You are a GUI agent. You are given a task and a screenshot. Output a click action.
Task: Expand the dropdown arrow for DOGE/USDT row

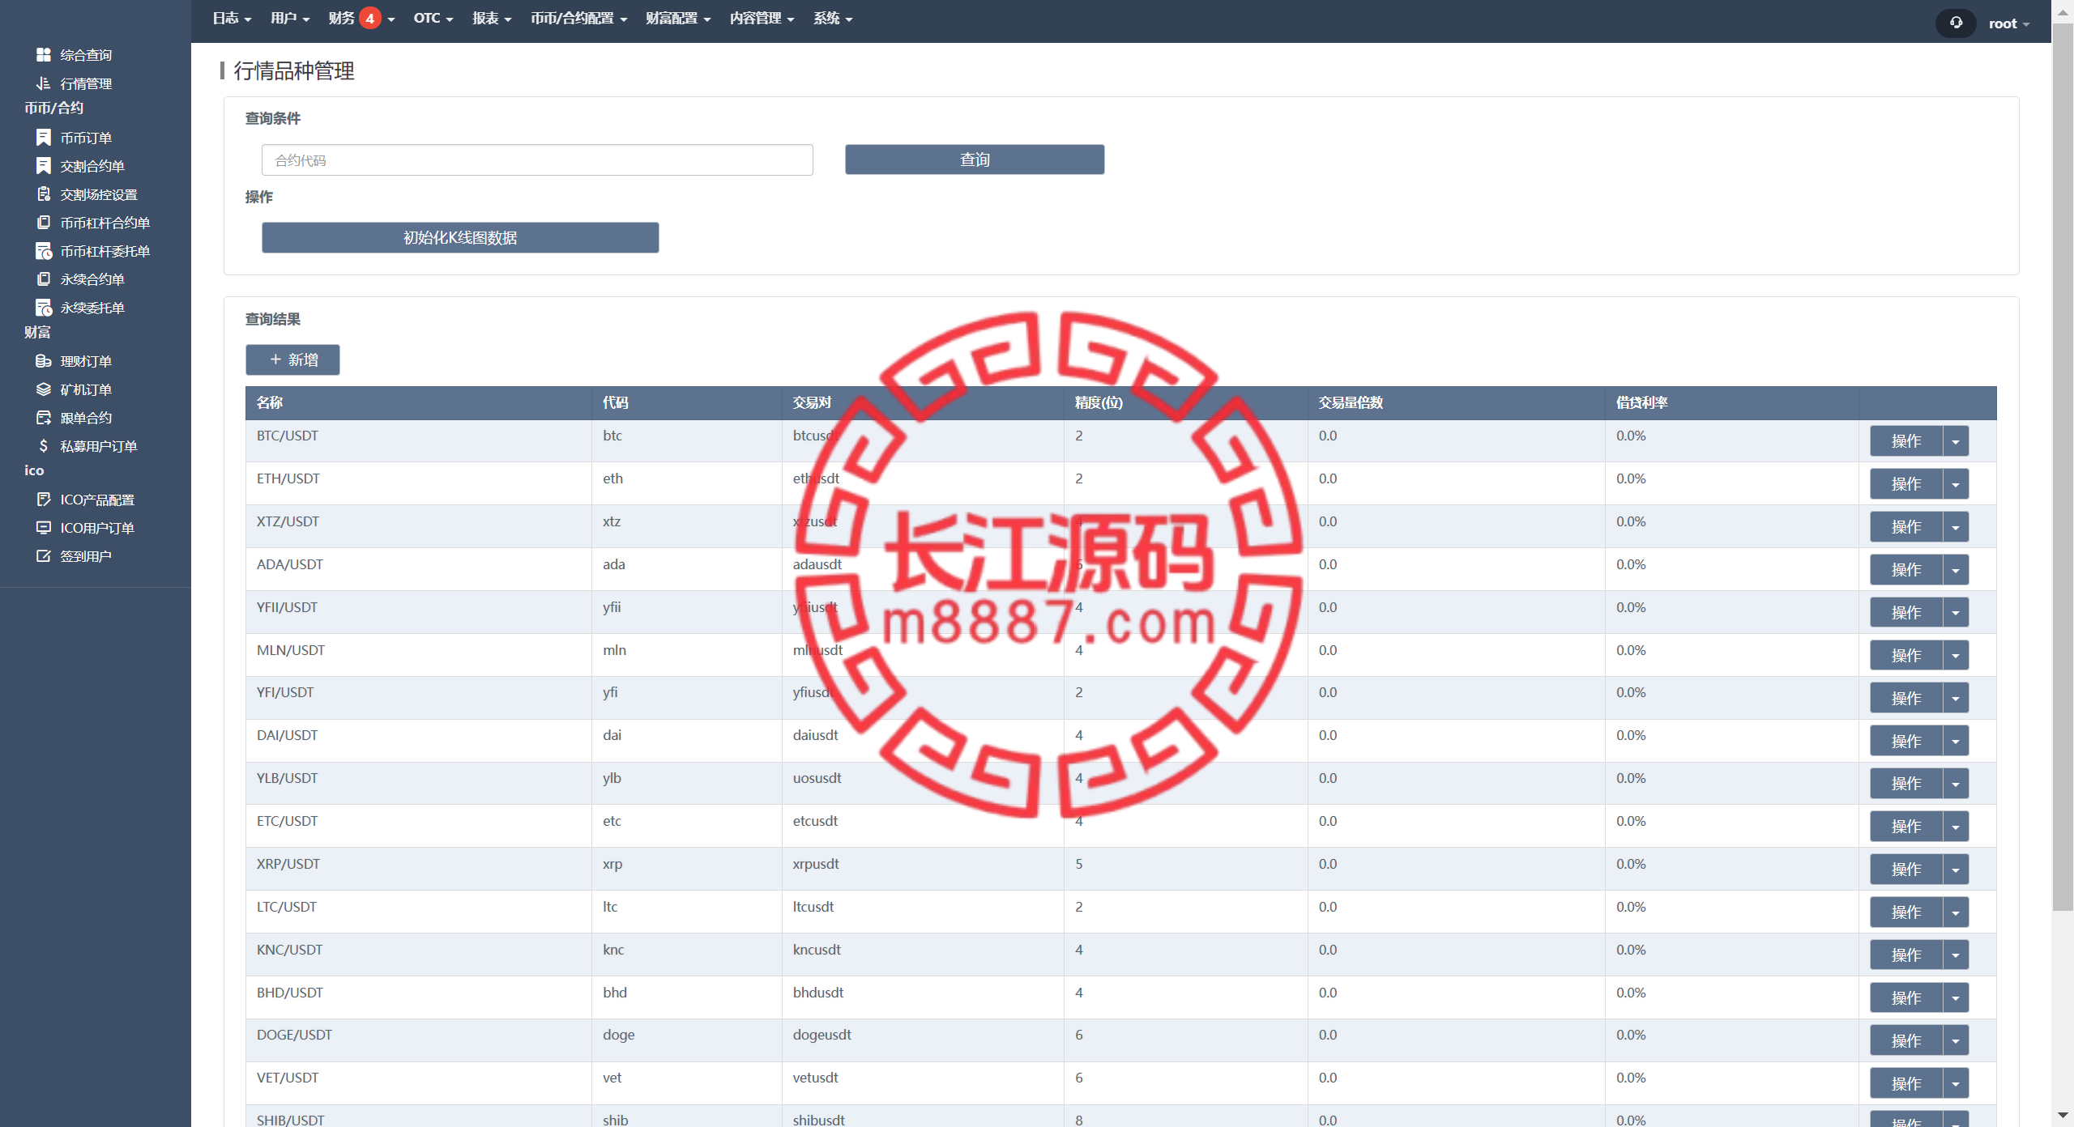coord(1956,1040)
